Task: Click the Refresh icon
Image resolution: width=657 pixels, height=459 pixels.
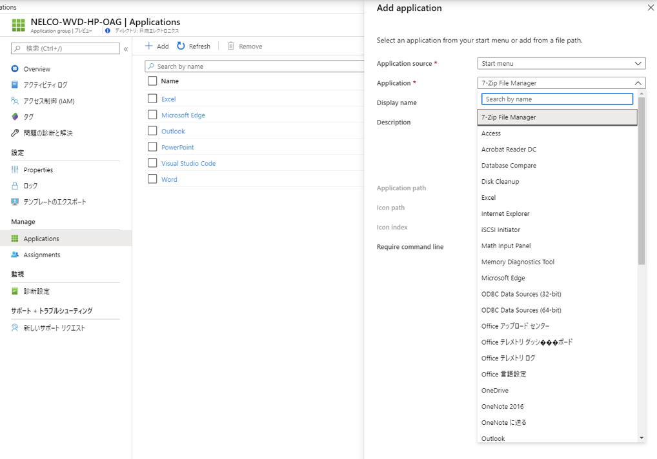Action: [x=181, y=46]
